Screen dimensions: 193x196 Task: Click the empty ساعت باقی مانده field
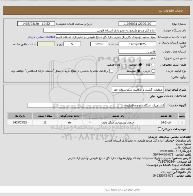(x=46, y=44)
